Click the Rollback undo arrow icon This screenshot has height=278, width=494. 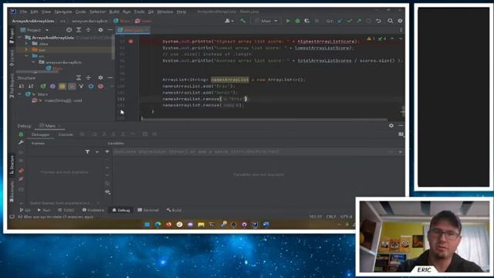pos(379,21)
